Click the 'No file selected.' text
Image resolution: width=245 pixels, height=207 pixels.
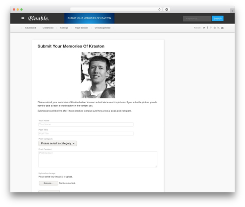(x=67, y=184)
